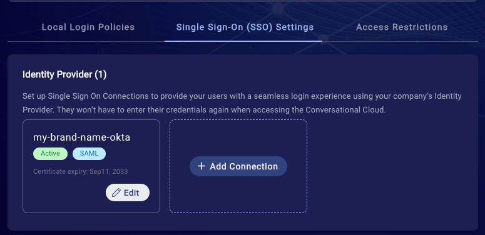The height and width of the screenshot is (235, 485).
Task: Add a new SSO connection
Action: [x=238, y=166]
